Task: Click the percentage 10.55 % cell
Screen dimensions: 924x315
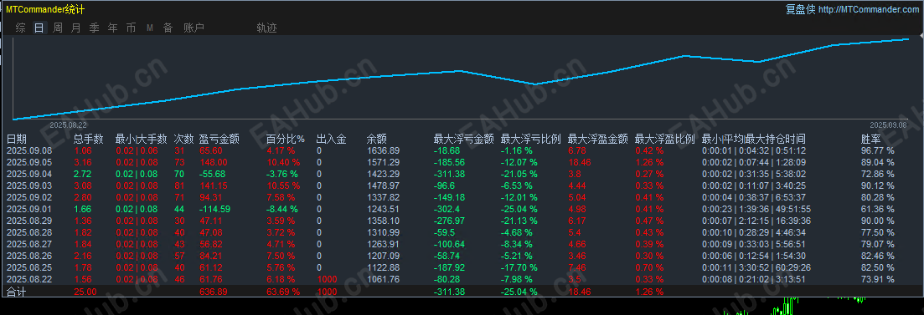Action: point(283,185)
